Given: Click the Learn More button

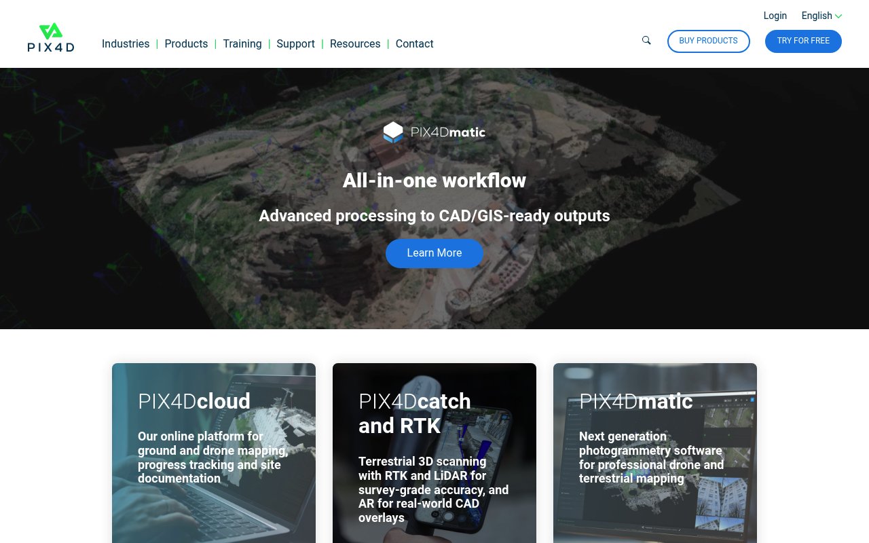Looking at the screenshot, I should click(434, 253).
